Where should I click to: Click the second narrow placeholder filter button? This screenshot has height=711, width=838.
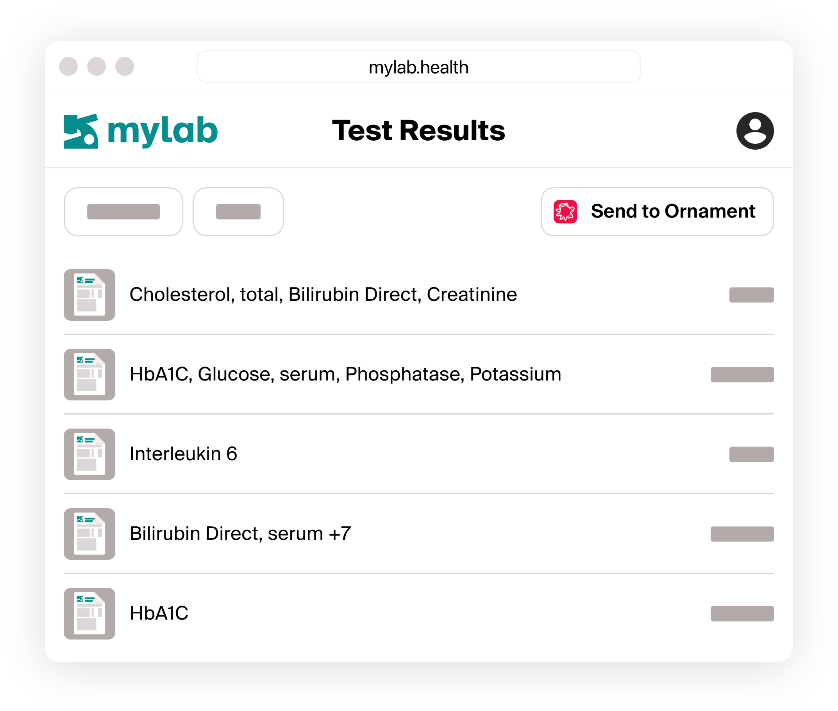tap(238, 212)
